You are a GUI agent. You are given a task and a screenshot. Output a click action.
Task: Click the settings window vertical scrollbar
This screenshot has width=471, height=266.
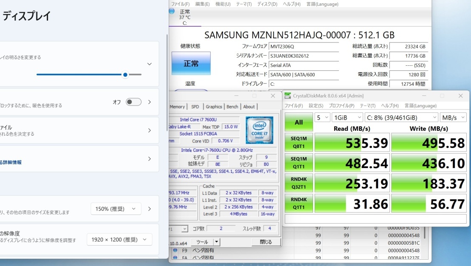click(x=167, y=82)
